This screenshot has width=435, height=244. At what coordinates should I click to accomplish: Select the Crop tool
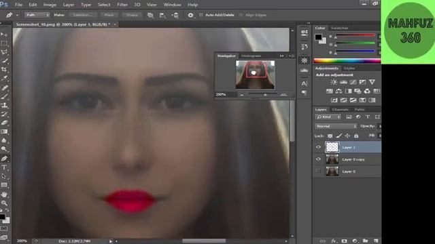click(4, 69)
